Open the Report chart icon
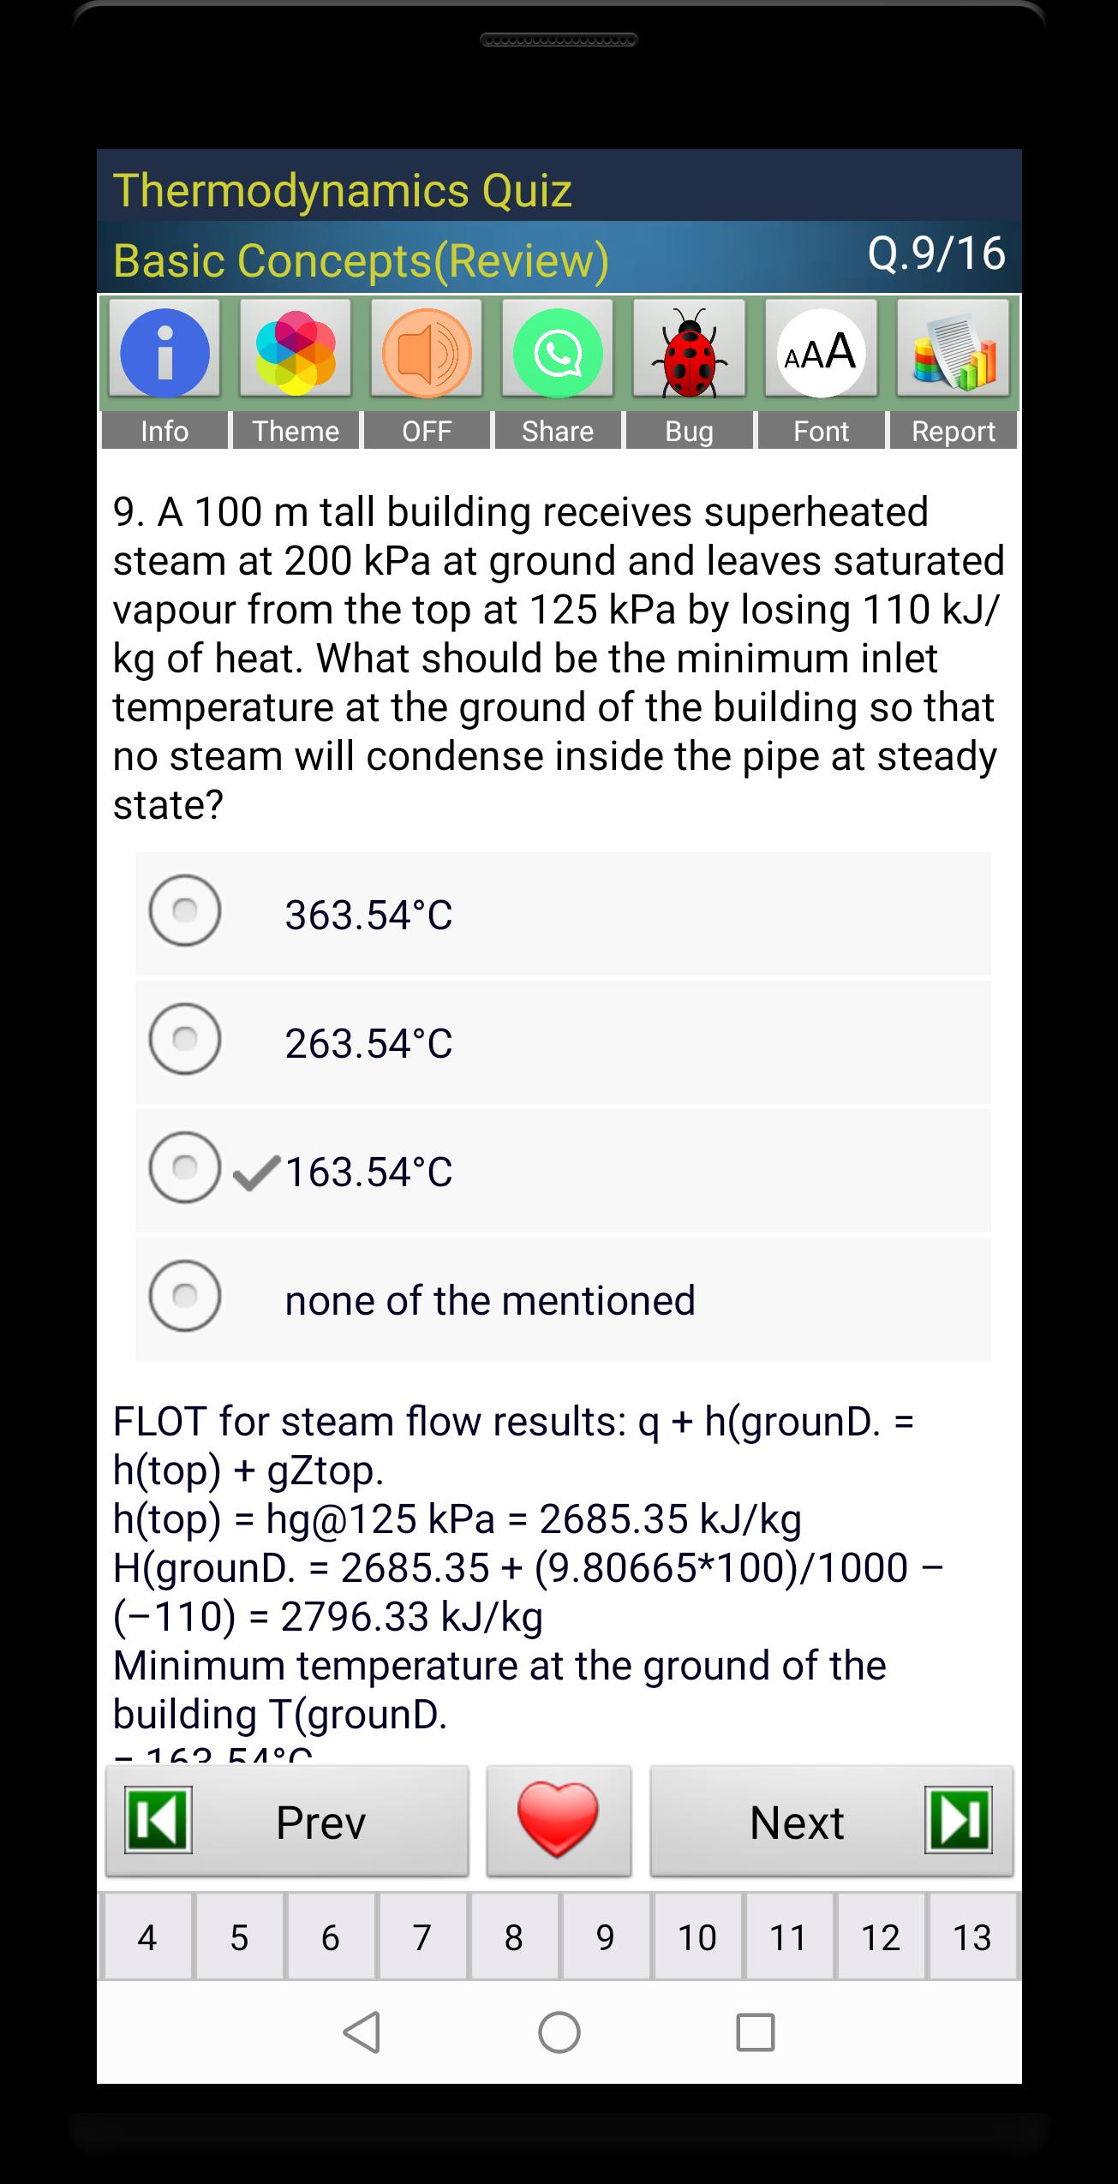The width and height of the screenshot is (1118, 2184). (x=953, y=353)
